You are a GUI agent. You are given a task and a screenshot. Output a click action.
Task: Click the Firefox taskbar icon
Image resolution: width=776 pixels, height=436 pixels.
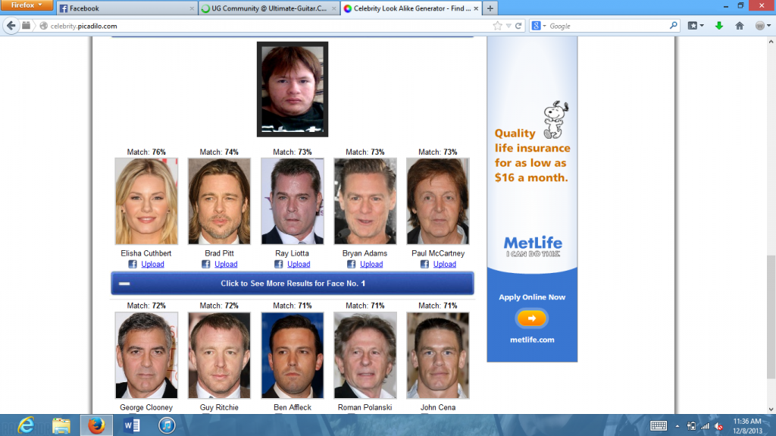pos(96,425)
